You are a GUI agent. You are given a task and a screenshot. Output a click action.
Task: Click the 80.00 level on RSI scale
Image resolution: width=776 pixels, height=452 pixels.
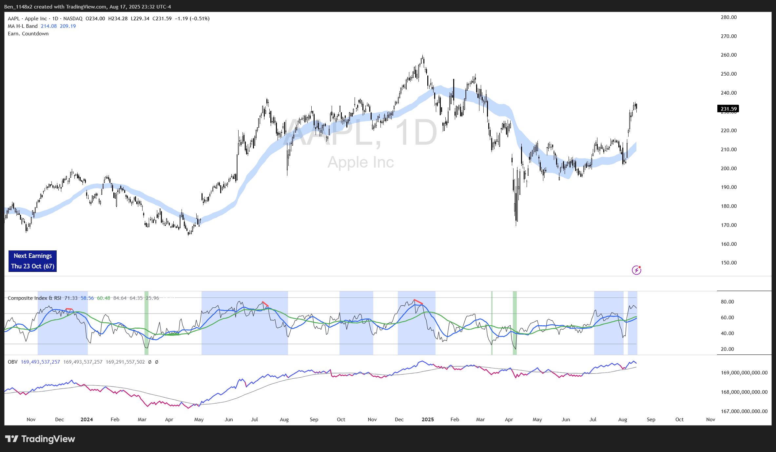[x=727, y=302]
